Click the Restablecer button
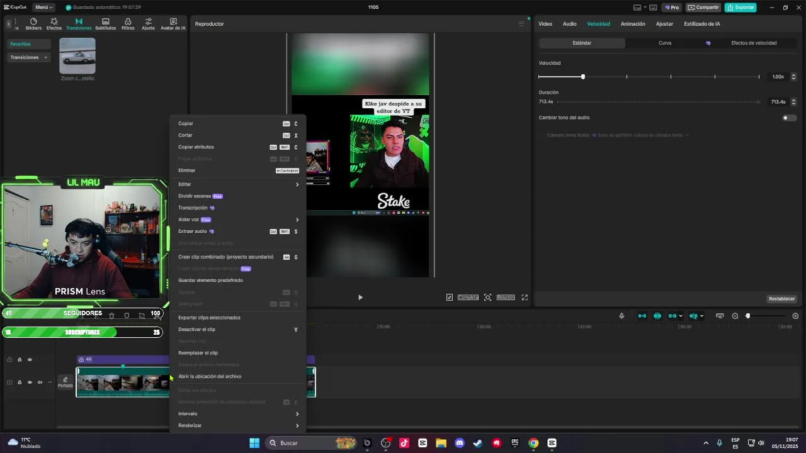The height and width of the screenshot is (453, 806). tap(781, 299)
